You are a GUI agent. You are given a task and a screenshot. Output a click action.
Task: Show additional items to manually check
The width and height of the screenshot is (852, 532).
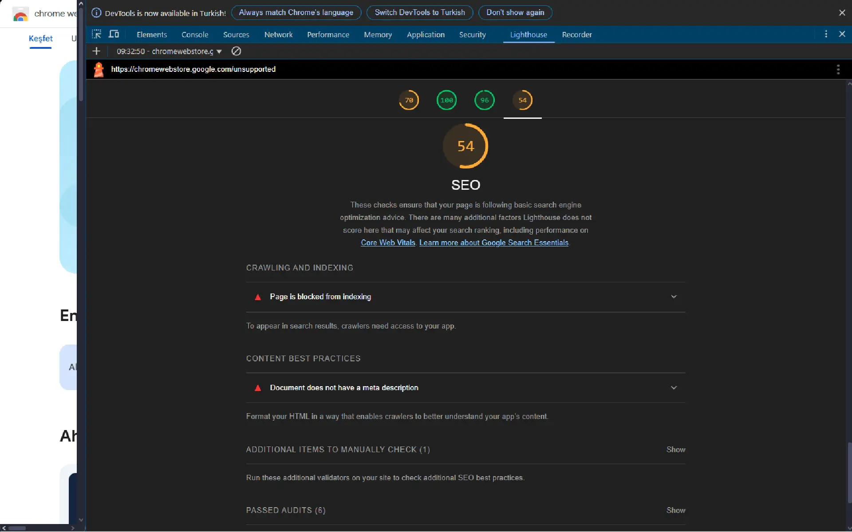coord(675,450)
